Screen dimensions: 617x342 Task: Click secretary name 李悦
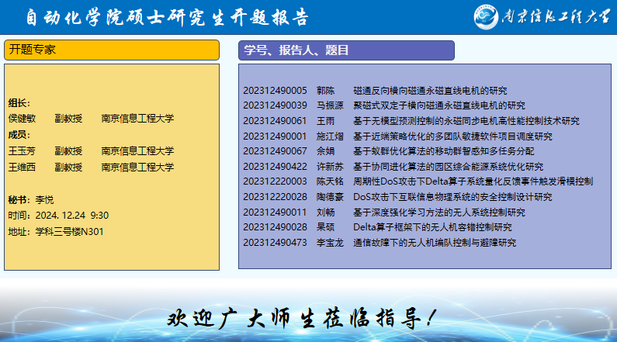click(x=45, y=199)
